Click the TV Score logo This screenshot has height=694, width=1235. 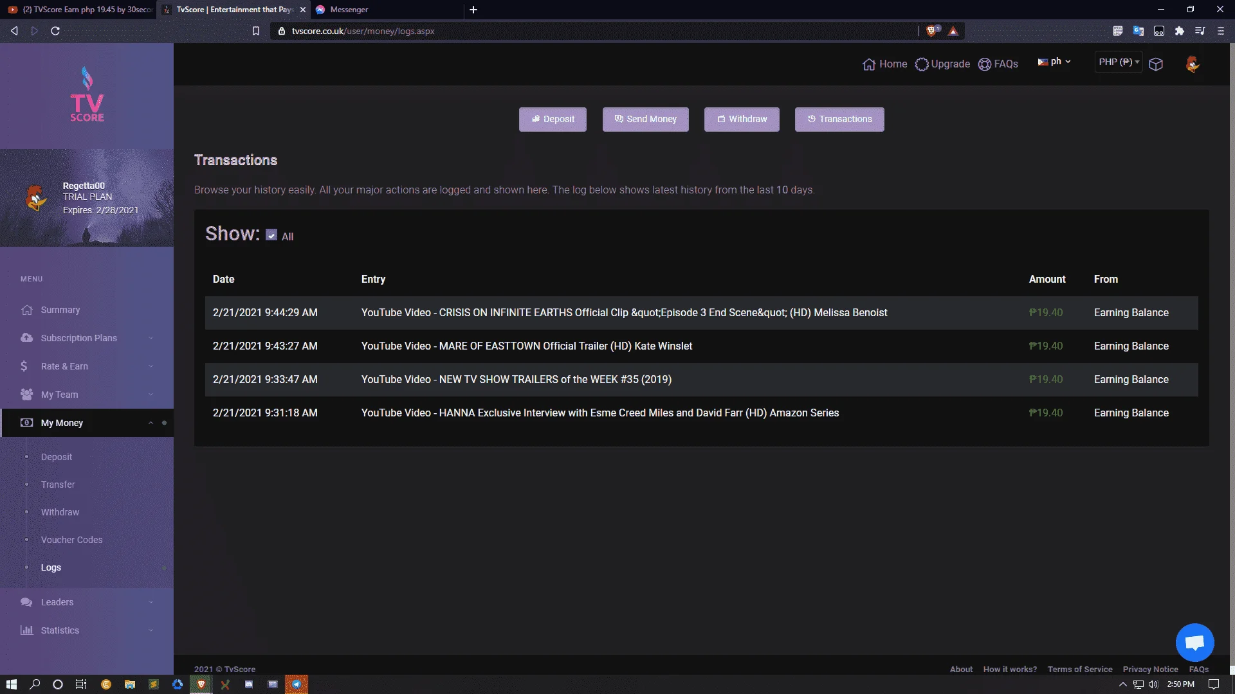pos(87,94)
